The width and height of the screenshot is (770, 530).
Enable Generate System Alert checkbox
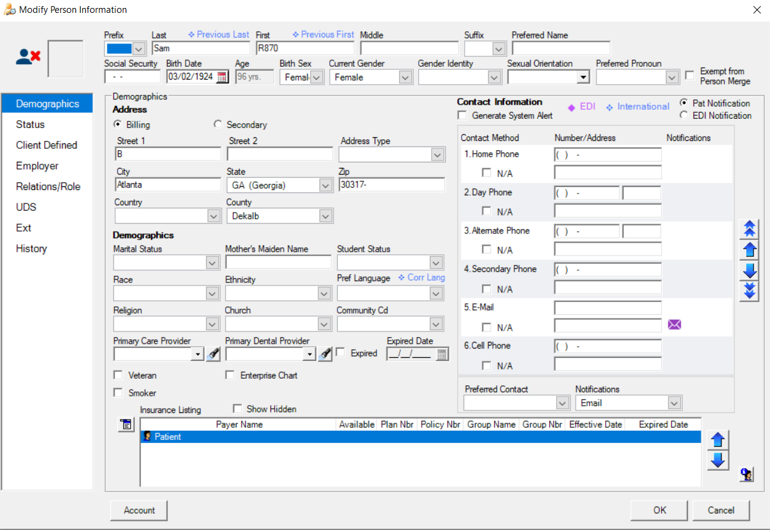point(462,115)
